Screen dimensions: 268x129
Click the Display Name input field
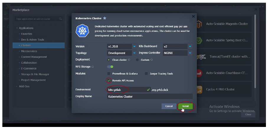tap(150, 96)
